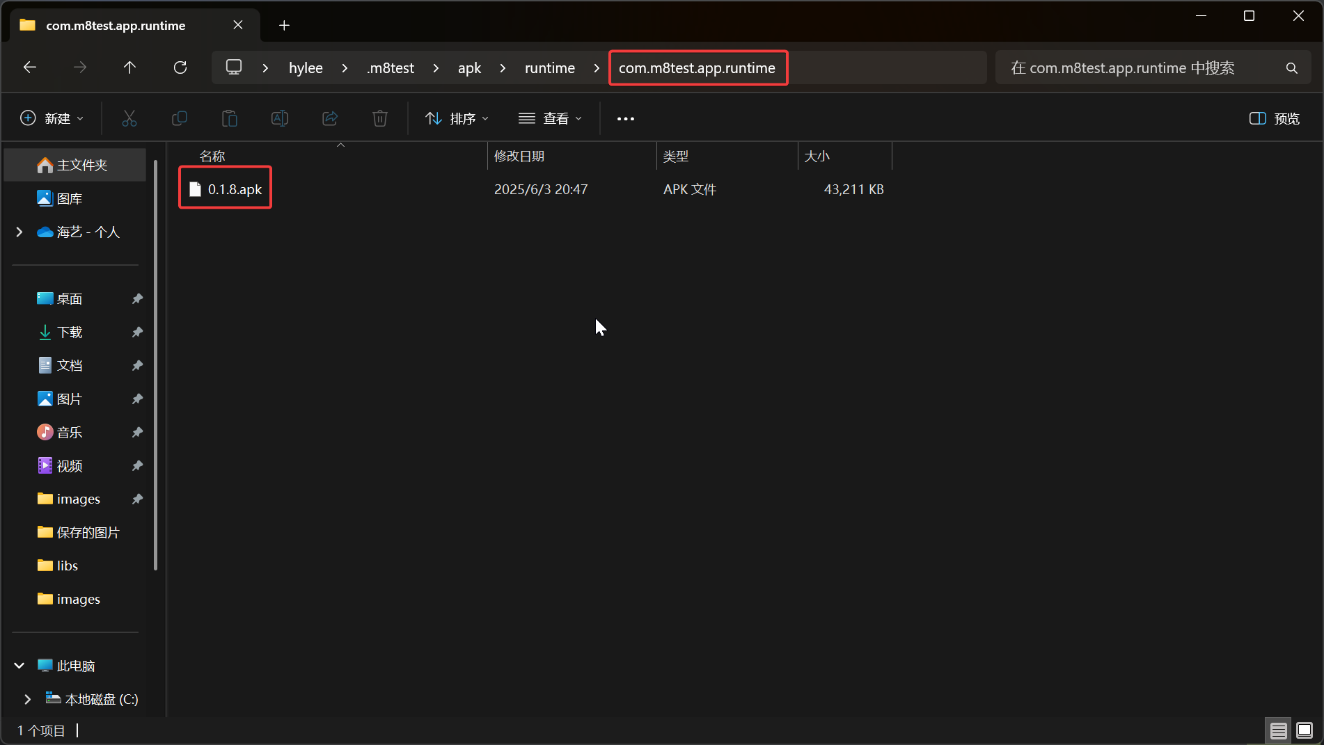This screenshot has height=745, width=1324.
Task: Copy using the copy toolbar icon
Action: (179, 118)
